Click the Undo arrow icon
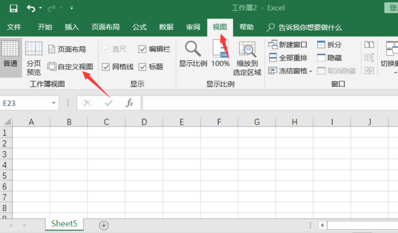Image resolution: width=398 pixels, height=233 pixels. (31, 8)
